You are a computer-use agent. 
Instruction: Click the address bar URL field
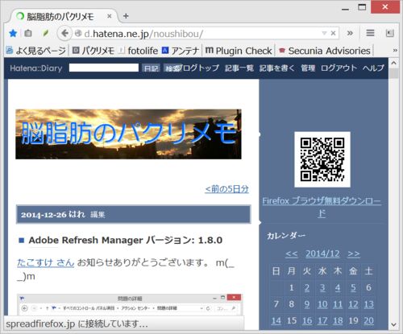(x=199, y=34)
